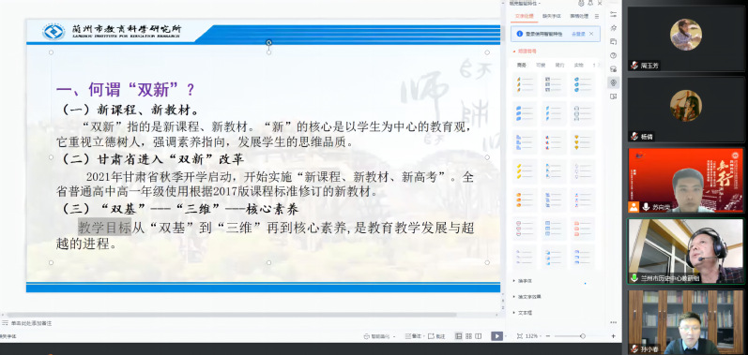Click the zoom in plus button

point(613,336)
